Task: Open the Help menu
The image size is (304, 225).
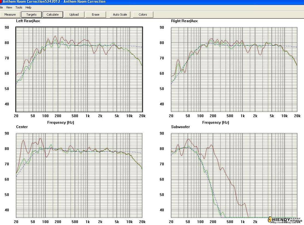Action: click(28, 7)
